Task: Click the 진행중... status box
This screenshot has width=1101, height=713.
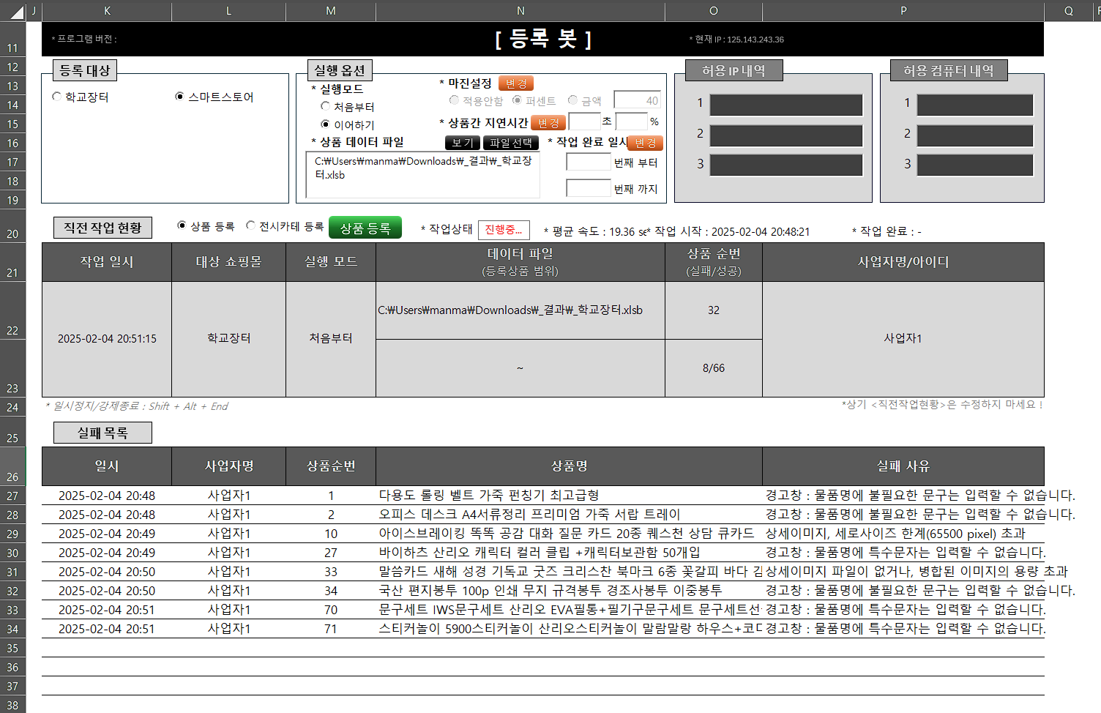Action: [503, 230]
